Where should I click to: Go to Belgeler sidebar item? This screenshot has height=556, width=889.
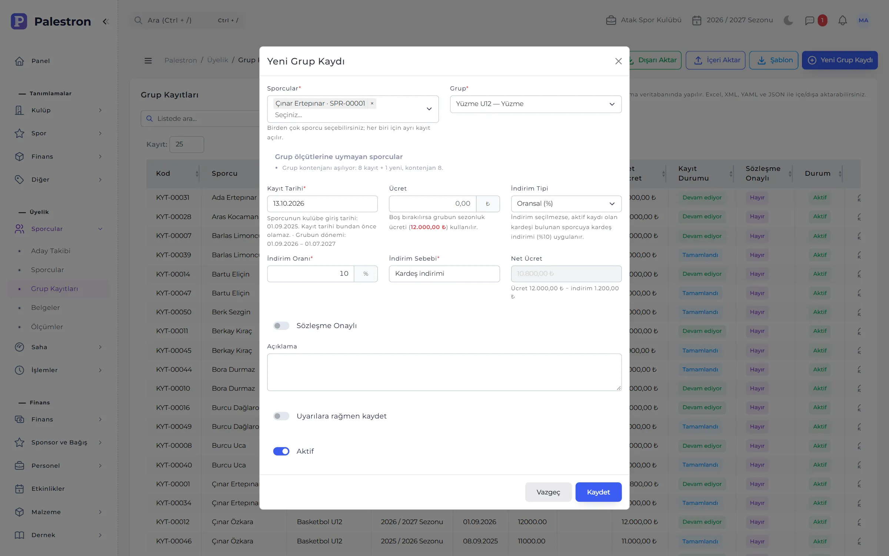pos(46,308)
